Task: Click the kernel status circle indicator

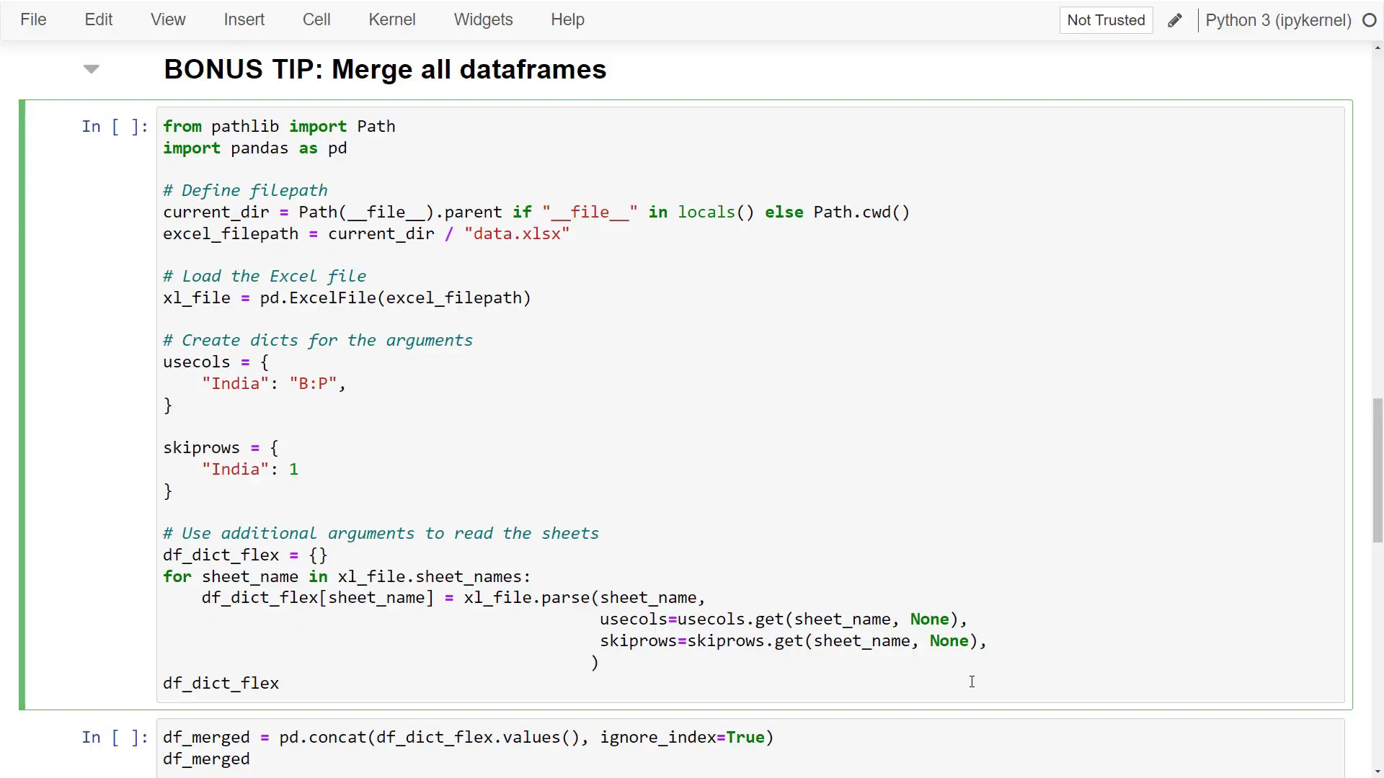Action: [1370, 20]
